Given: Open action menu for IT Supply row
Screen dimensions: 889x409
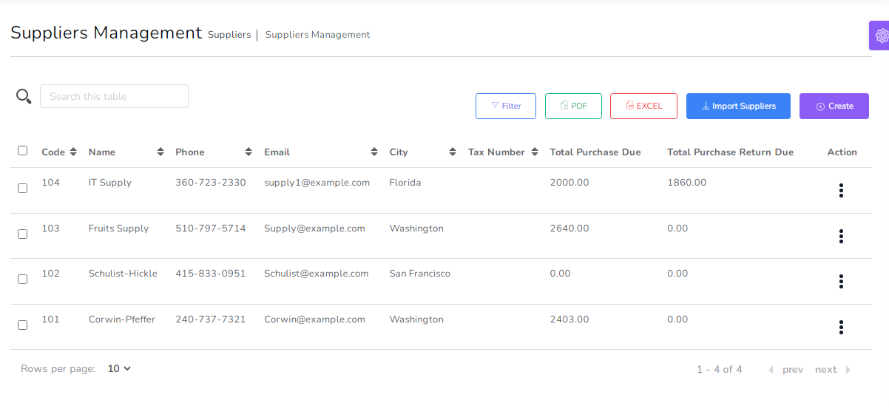Looking at the screenshot, I should tap(841, 191).
